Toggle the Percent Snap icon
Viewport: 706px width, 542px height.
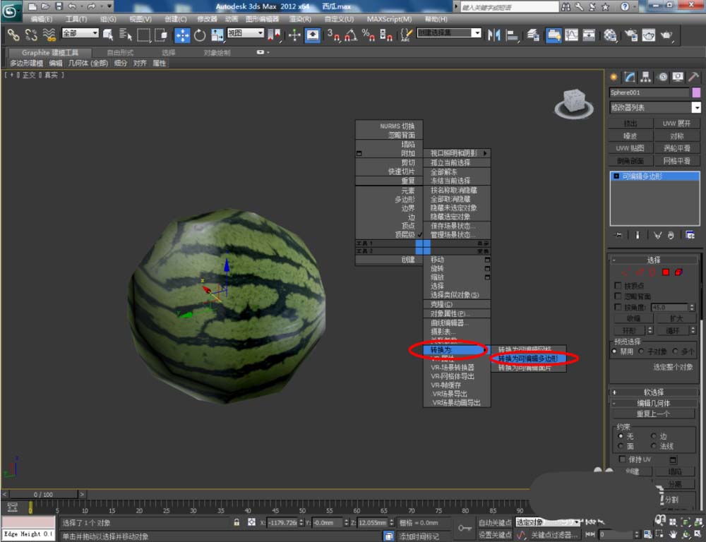[368, 35]
